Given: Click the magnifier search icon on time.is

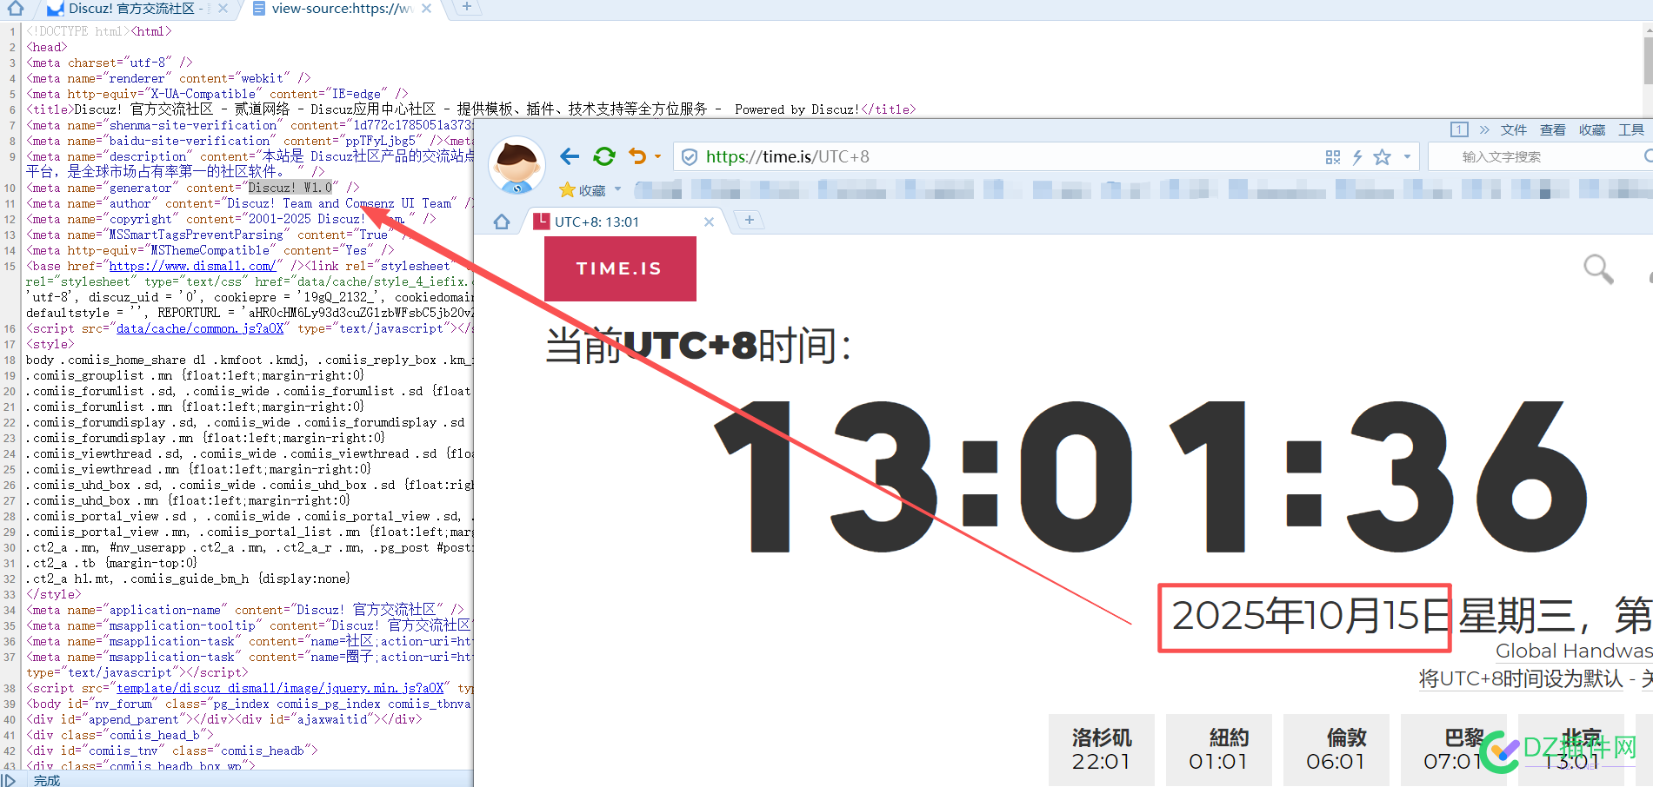Looking at the screenshot, I should (1597, 268).
